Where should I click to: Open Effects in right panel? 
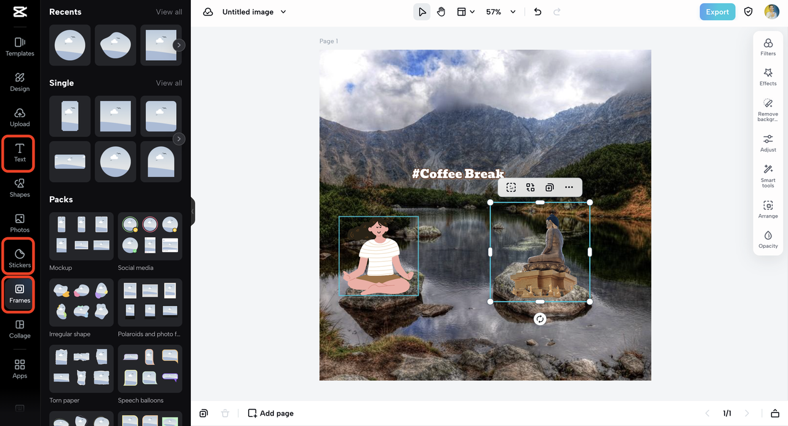coord(768,77)
